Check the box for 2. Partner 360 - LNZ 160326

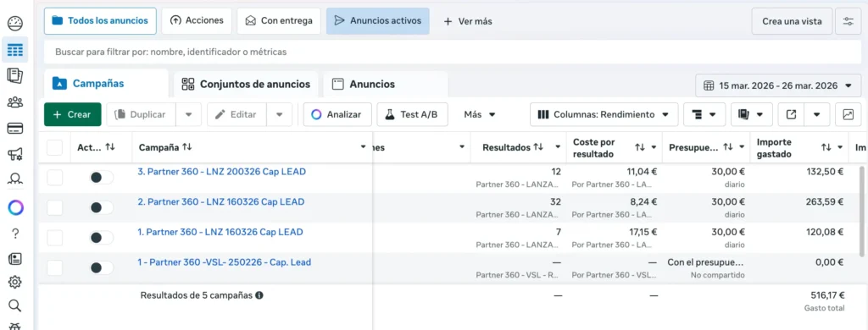click(55, 207)
